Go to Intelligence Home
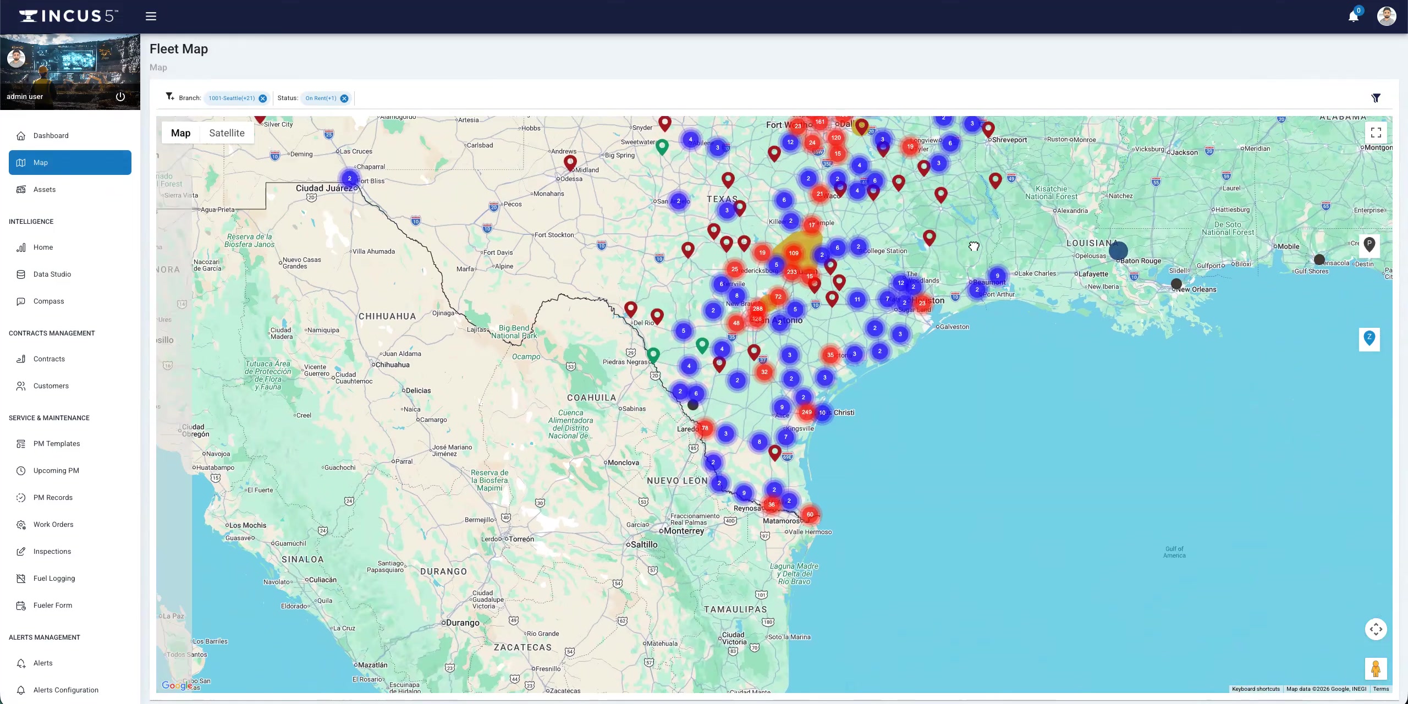Viewport: 1408px width, 704px height. (70, 248)
